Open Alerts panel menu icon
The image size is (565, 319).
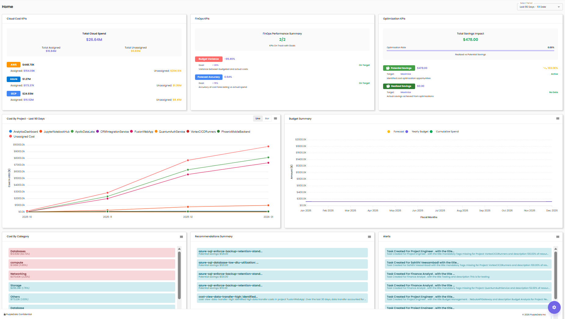558,237
